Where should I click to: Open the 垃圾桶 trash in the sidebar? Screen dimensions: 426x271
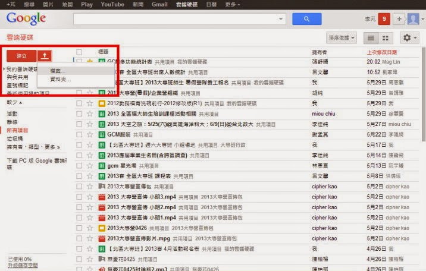coord(15,138)
